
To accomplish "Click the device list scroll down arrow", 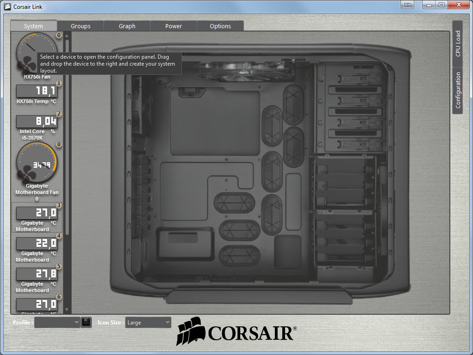I will coord(67,310).
